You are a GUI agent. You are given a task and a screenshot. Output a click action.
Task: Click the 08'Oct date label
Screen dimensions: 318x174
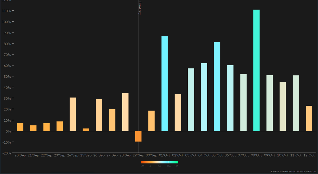(x=256, y=155)
